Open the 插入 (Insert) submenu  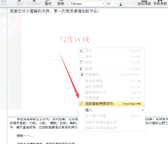click(x=111, y=110)
